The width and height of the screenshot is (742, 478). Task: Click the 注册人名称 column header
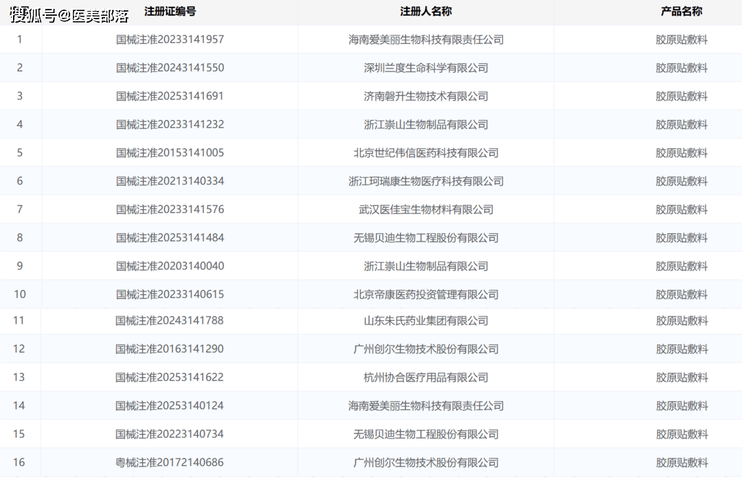pos(426,12)
